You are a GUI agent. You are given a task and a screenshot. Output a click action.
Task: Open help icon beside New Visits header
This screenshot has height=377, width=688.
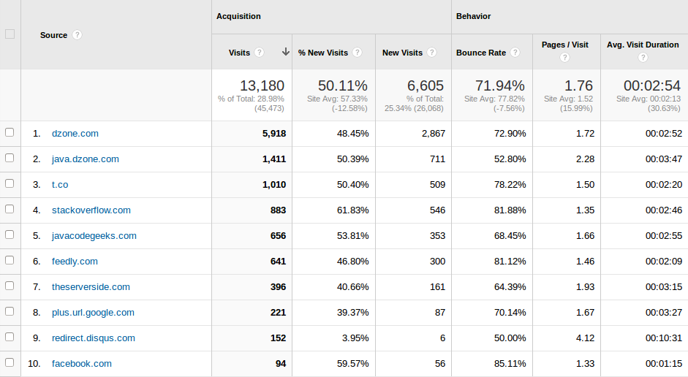432,53
